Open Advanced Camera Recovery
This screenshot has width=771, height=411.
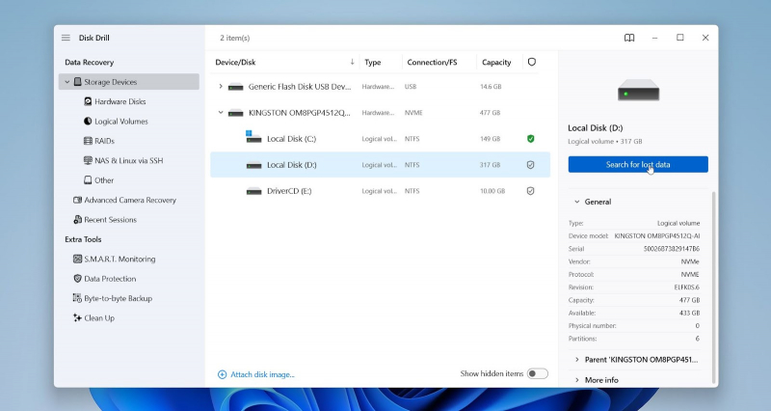tap(130, 200)
